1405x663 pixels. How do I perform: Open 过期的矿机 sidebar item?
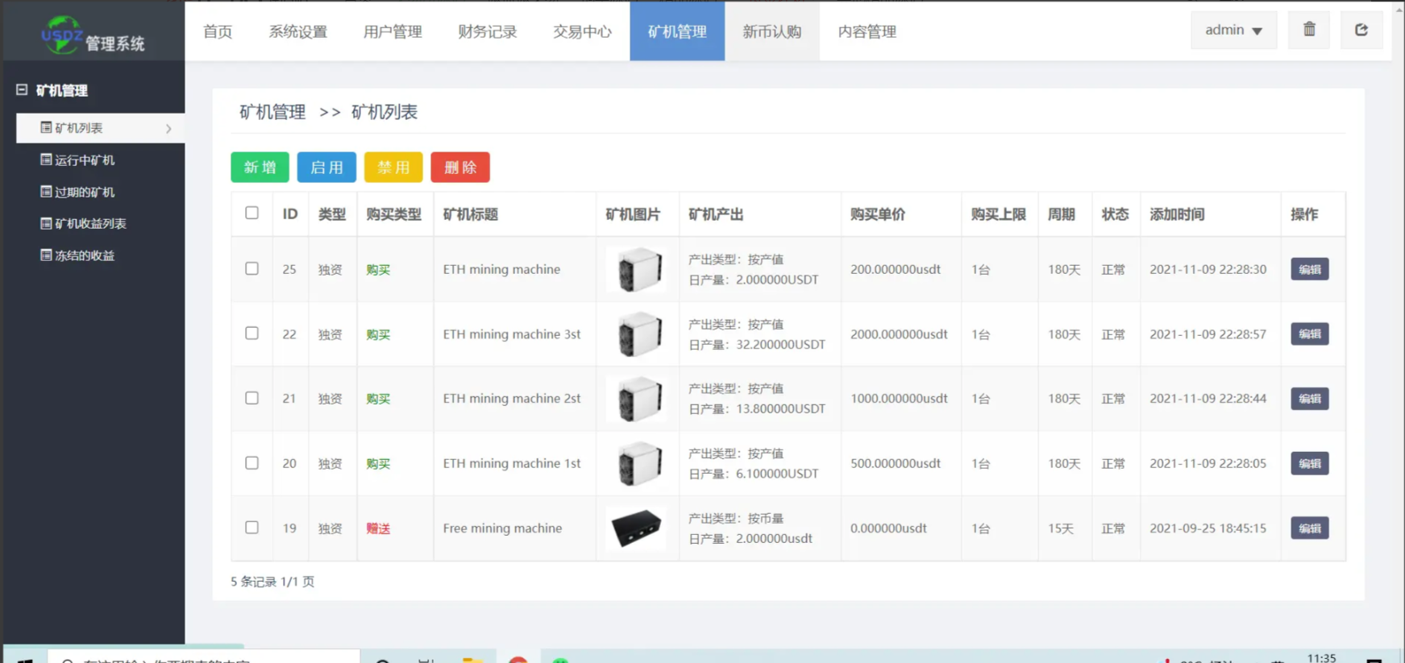pyautogui.click(x=84, y=193)
